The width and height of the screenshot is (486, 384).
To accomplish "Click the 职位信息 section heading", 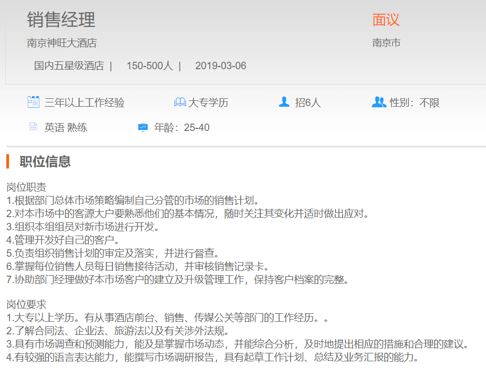I will (x=45, y=162).
